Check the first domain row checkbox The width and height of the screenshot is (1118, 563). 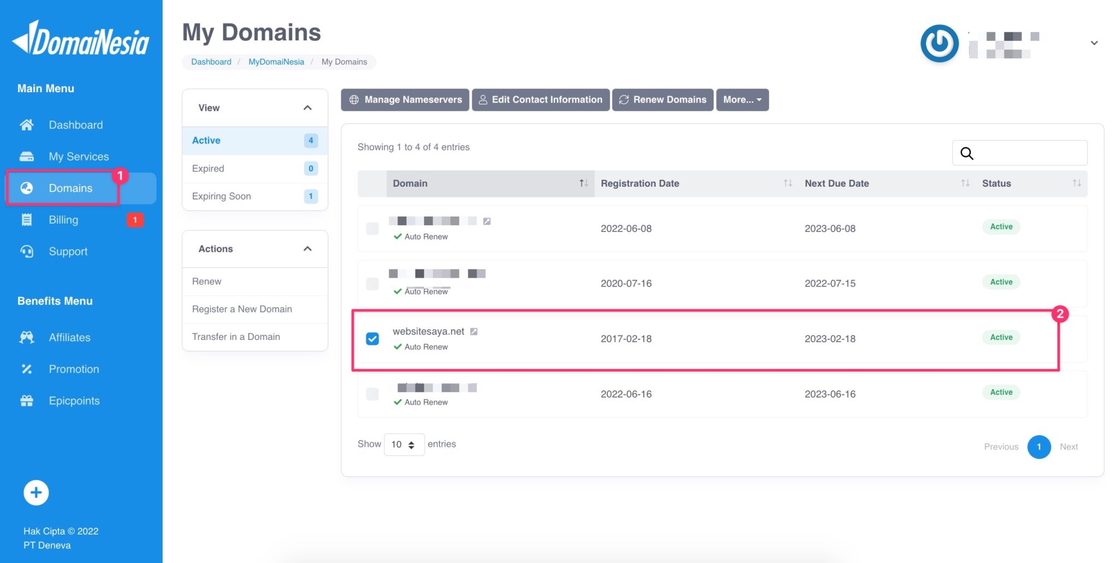[372, 229]
